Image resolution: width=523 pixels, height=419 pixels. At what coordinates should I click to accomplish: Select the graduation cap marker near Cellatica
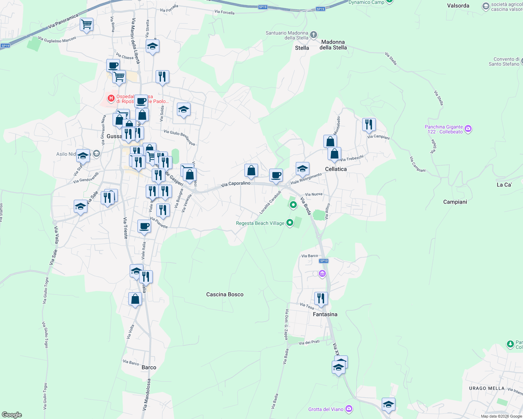point(302,168)
